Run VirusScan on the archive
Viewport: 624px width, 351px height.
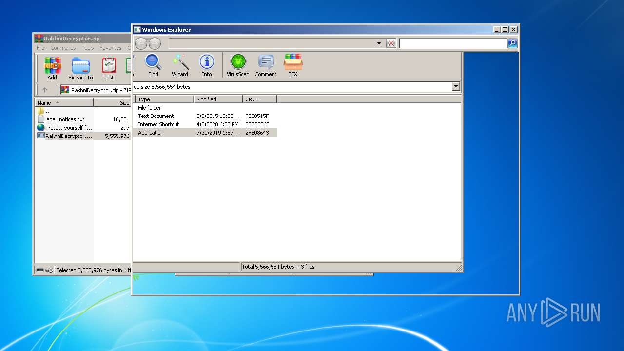(238, 65)
